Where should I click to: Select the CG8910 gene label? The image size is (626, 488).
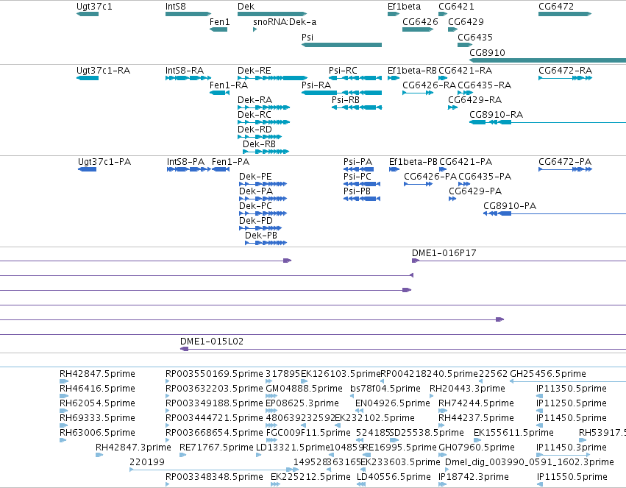(487, 53)
